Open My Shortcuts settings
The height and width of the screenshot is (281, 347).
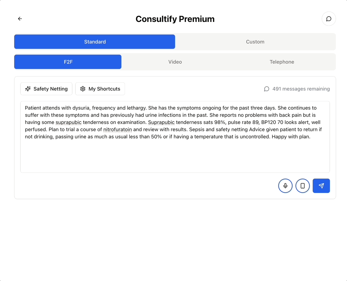(x=100, y=89)
